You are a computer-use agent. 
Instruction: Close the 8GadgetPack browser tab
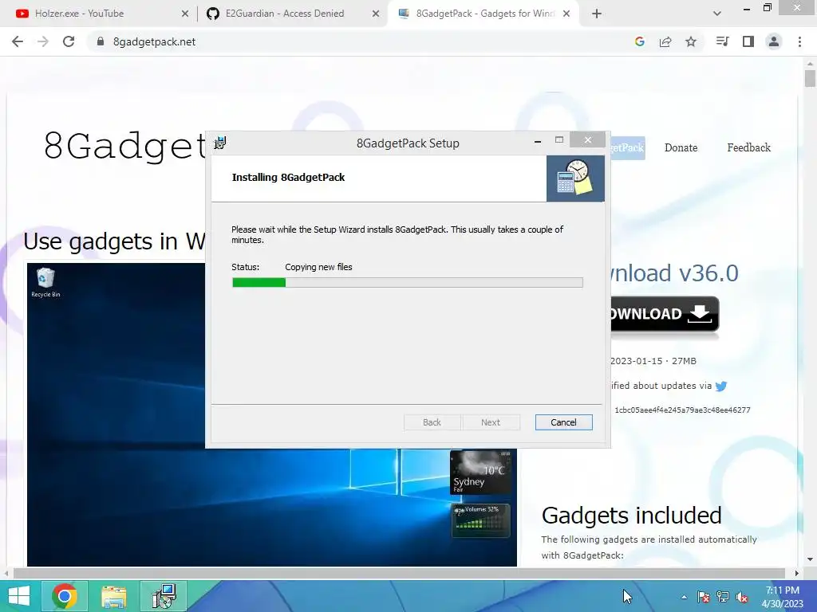coord(566,14)
